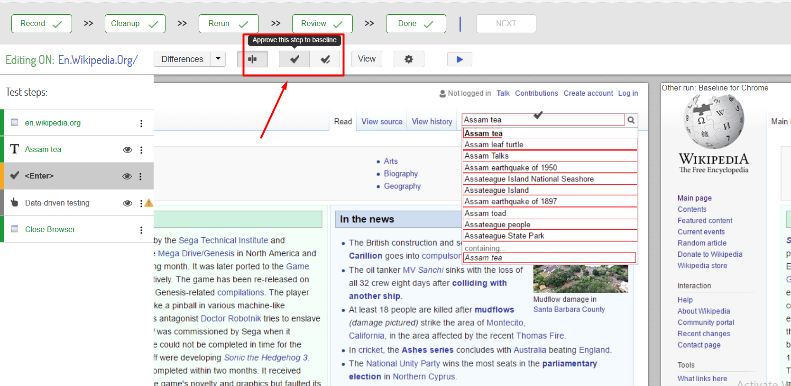Choose Assam Talks suggestion
The width and height of the screenshot is (791, 386).
pos(550,156)
